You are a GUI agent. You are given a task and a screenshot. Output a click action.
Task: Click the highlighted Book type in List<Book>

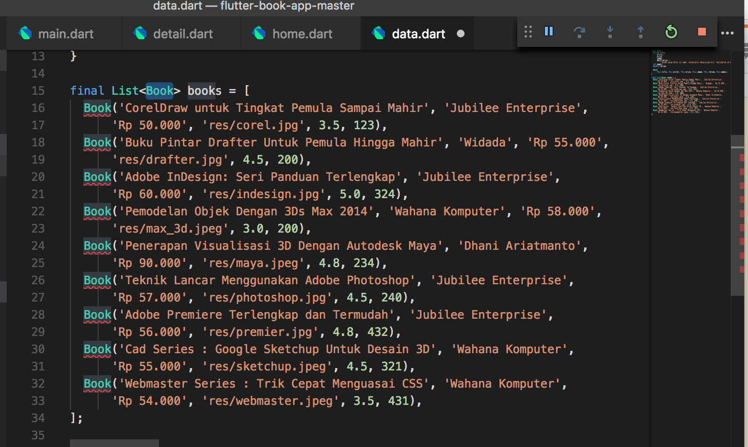(x=159, y=91)
